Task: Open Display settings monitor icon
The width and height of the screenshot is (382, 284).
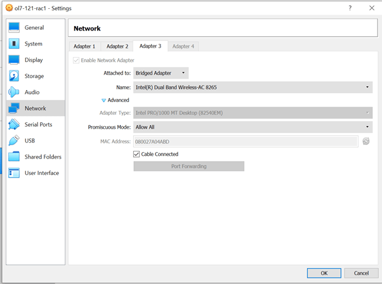Action: click(x=14, y=60)
